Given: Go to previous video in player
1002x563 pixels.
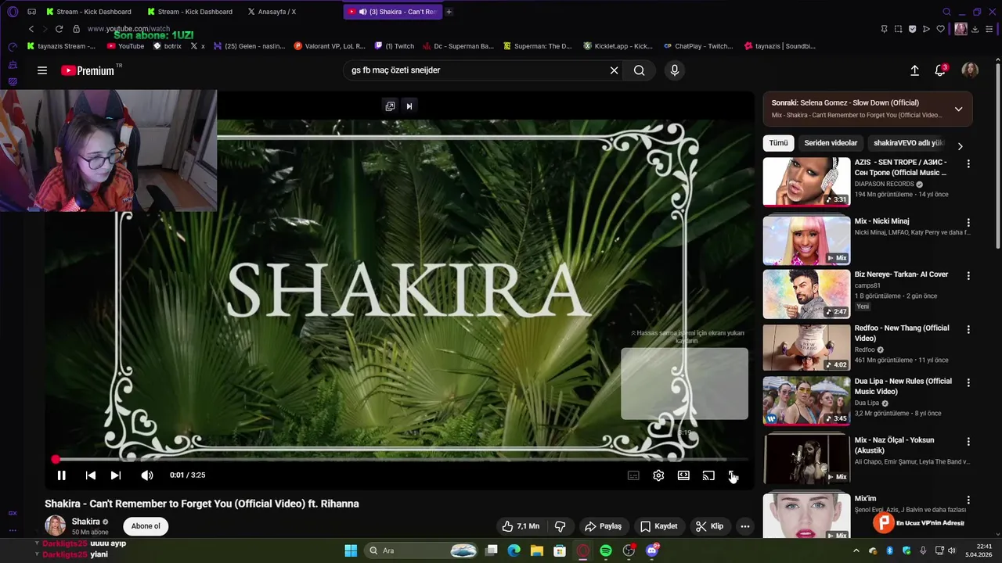Looking at the screenshot, I should (91, 475).
